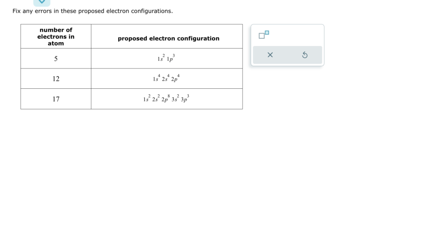442x243 pixels.
Task: Click the 1s² term for 5 electrons
Action: 161,59
